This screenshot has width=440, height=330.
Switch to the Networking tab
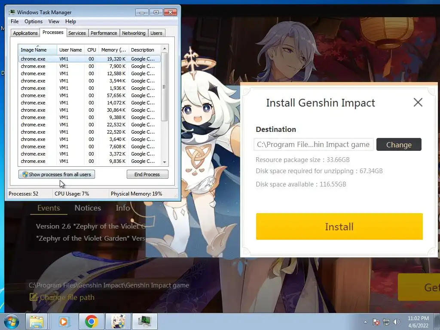coord(134,33)
